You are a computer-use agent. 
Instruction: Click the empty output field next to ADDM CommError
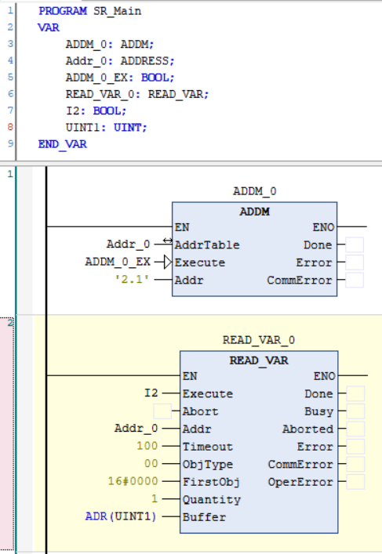(355, 280)
